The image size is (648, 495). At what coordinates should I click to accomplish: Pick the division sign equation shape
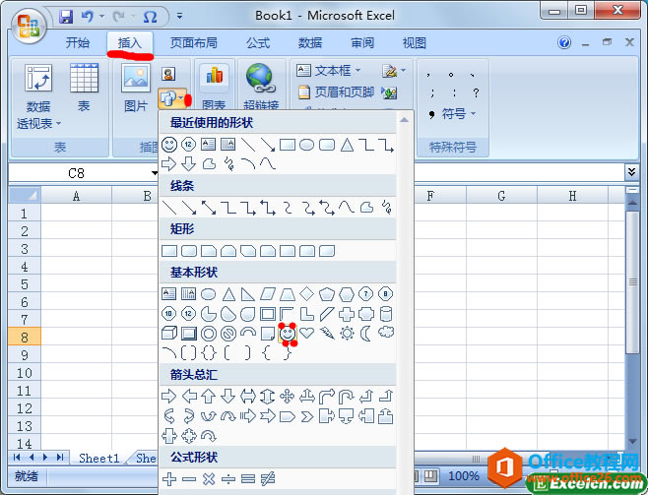click(x=228, y=479)
